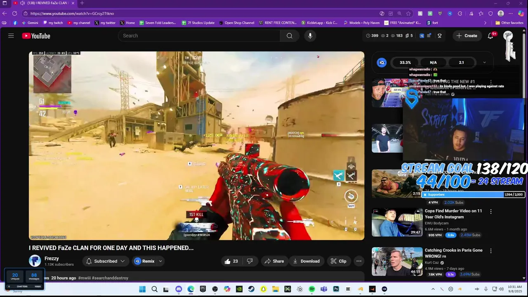Screen dimensions: 528x297
Task: Open Discord from the taskbar
Action: tap(179, 289)
